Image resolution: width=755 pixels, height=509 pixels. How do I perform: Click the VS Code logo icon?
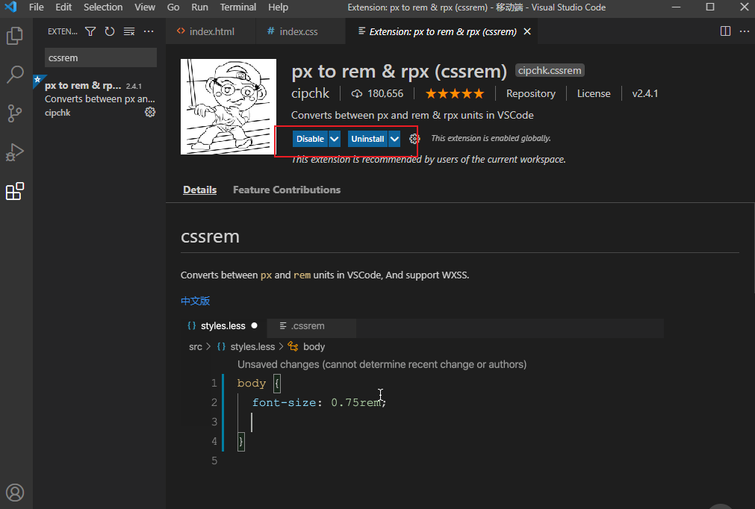(10, 7)
